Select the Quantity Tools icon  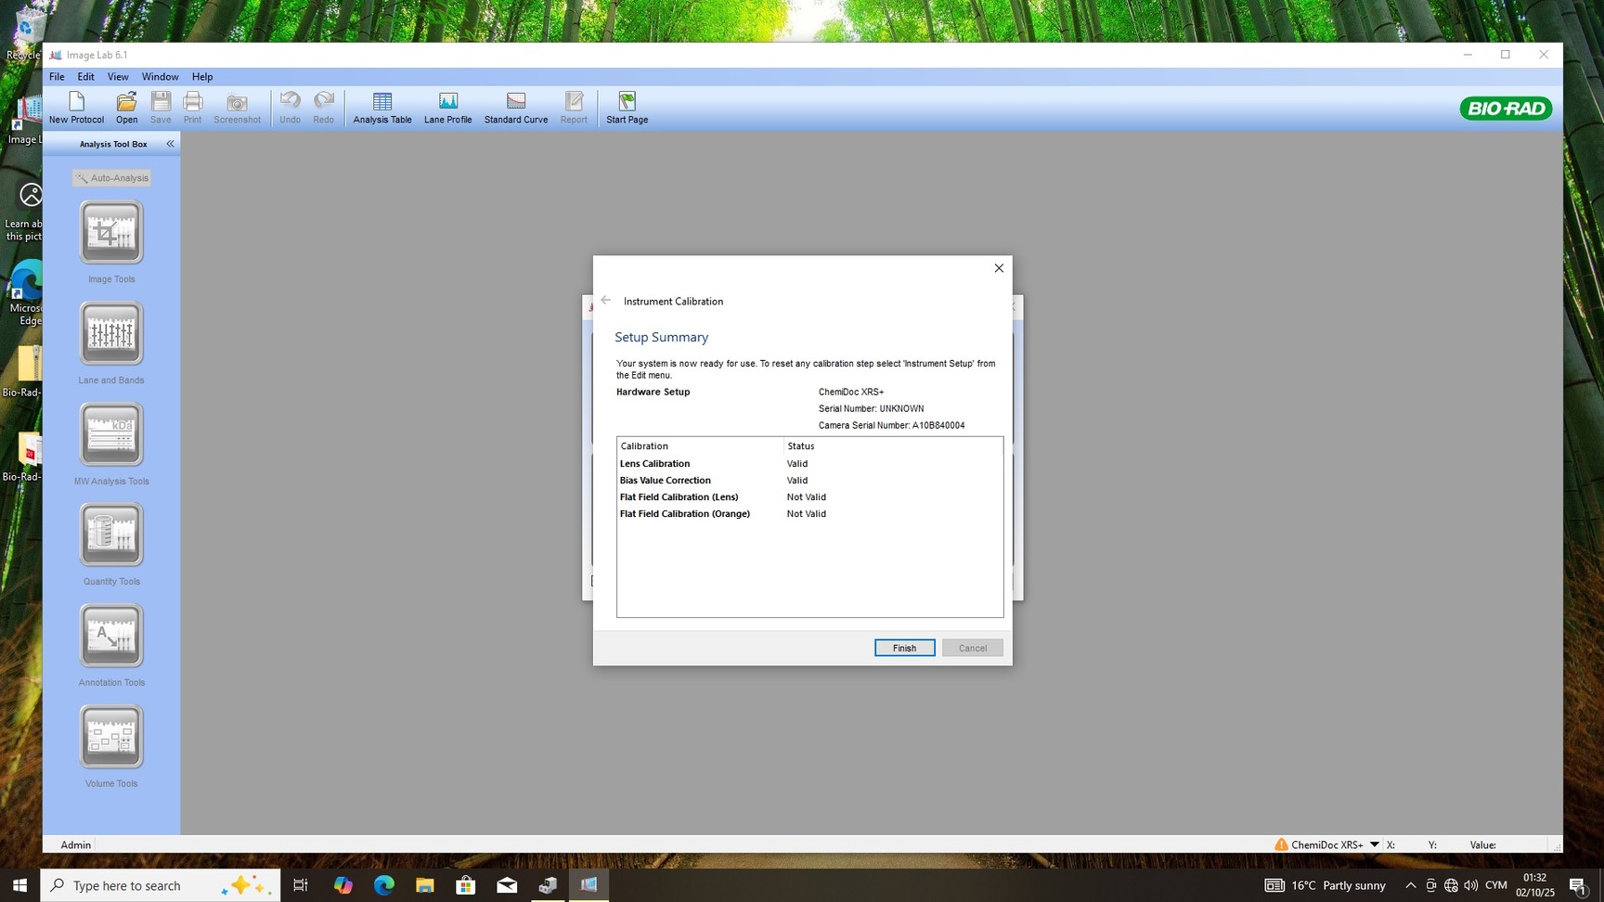coord(111,535)
